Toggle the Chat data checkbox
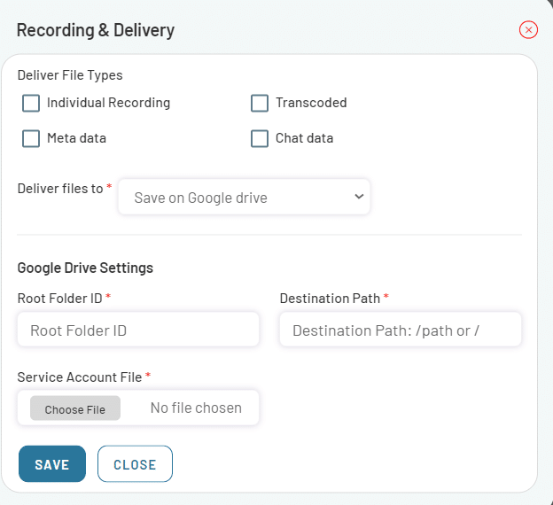This screenshot has width=553, height=505. pyautogui.click(x=260, y=138)
